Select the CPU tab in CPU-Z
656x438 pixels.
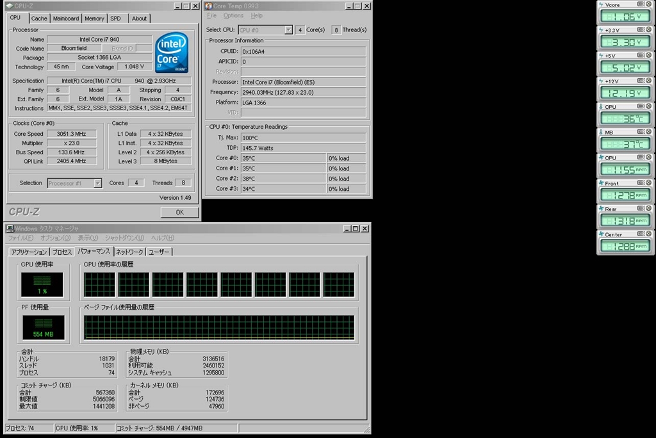pyautogui.click(x=15, y=17)
